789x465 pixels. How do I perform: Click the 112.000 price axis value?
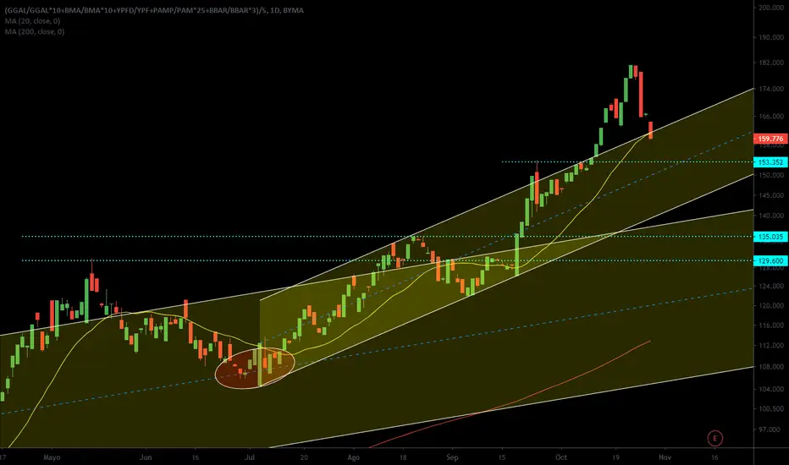coord(771,345)
